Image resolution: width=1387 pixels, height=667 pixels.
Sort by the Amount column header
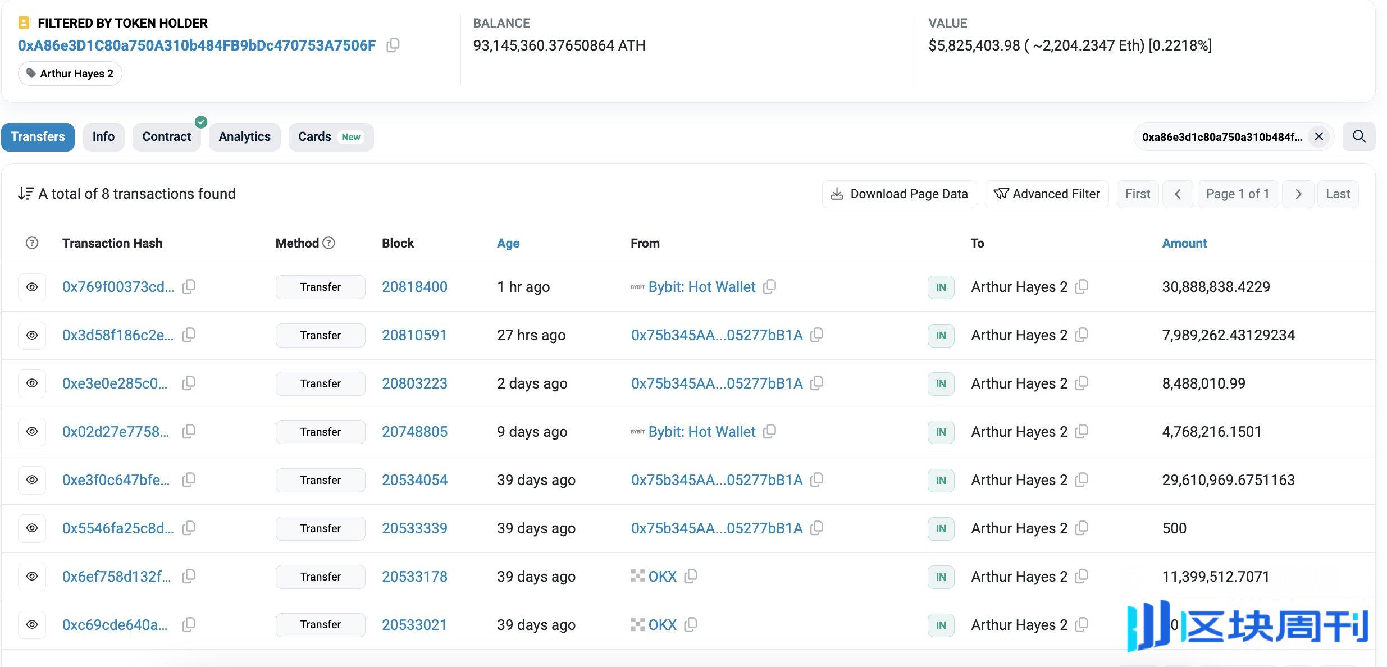(1184, 243)
